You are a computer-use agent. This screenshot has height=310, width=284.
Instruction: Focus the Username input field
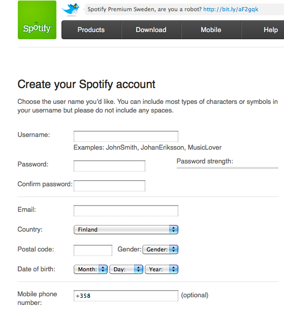click(x=126, y=136)
